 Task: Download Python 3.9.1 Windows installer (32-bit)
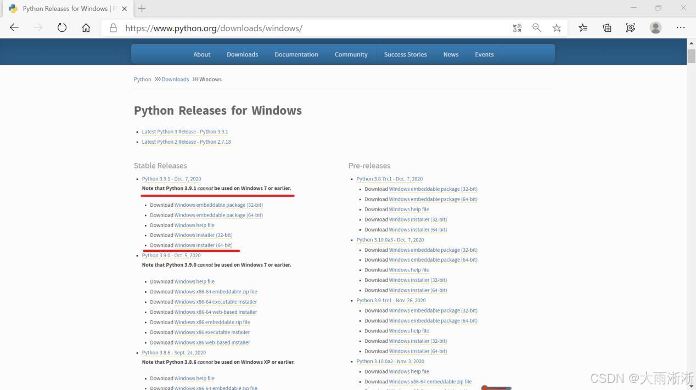(203, 235)
